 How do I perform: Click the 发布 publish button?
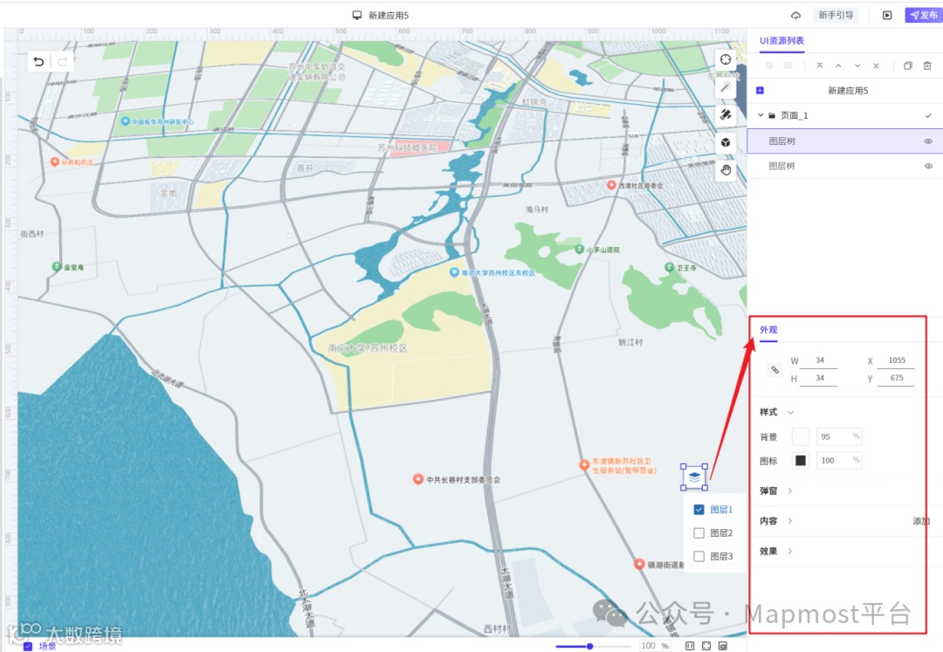(x=924, y=15)
